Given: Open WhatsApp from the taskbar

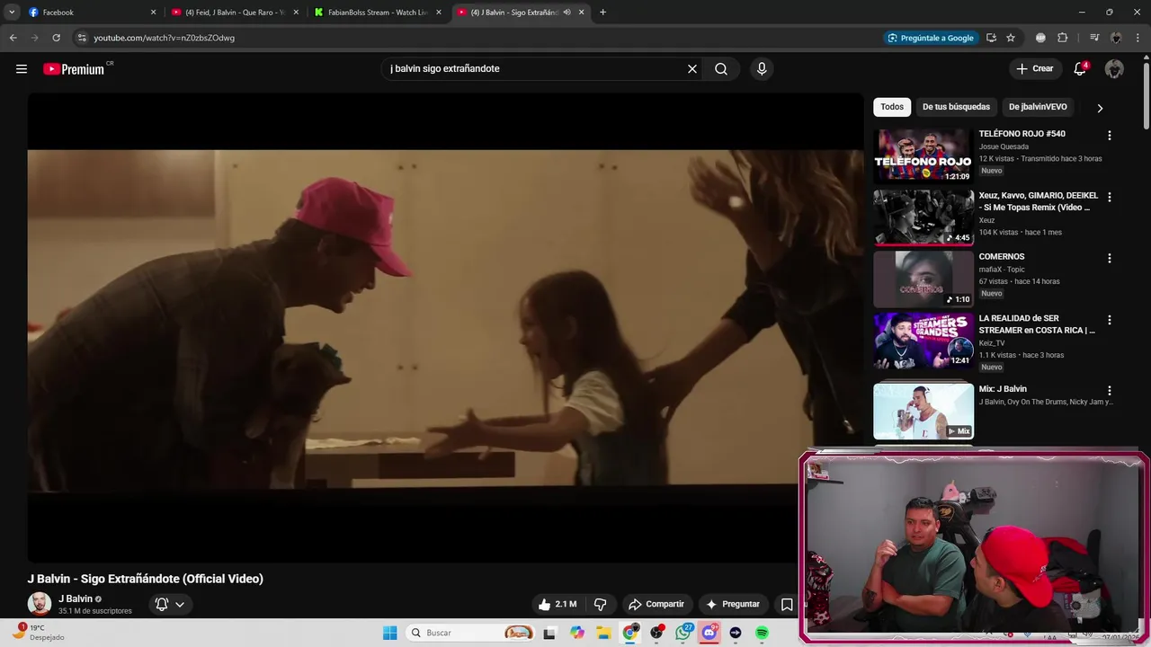Looking at the screenshot, I should click(x=683, y=633).
